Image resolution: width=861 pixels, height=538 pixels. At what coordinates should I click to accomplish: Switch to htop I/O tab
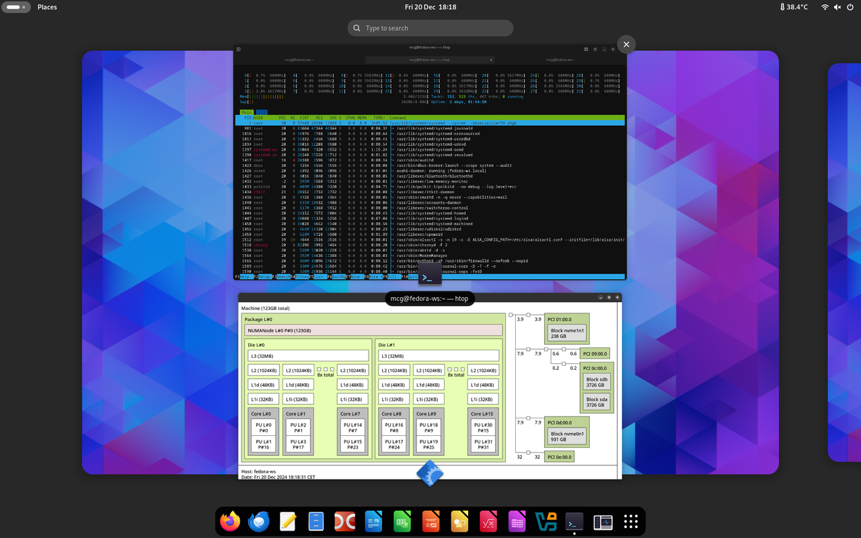(262, 112)
